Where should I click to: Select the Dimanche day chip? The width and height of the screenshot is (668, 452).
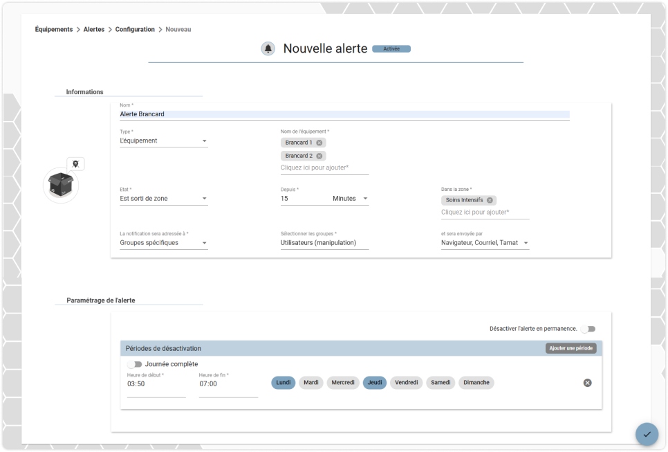pos(476,383)
